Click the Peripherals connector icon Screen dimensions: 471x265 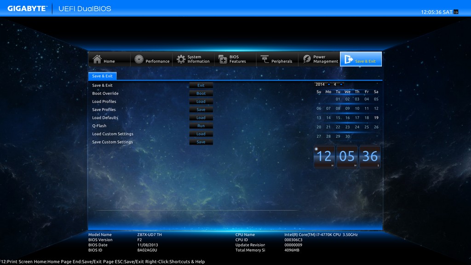pos(264,59)
